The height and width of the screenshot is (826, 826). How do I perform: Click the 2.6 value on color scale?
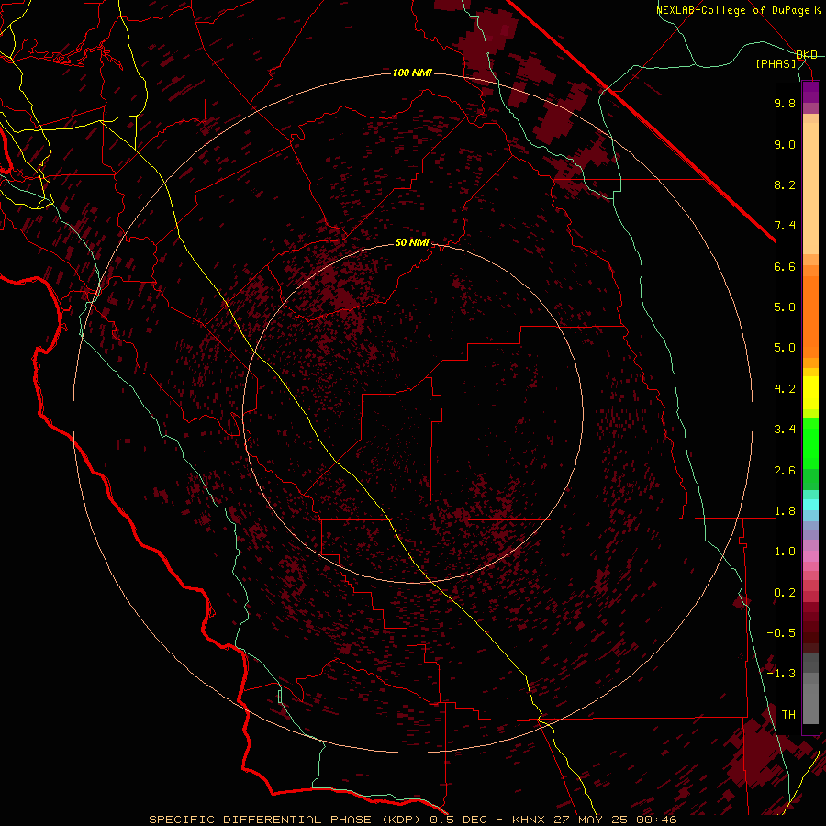(785, 471)
